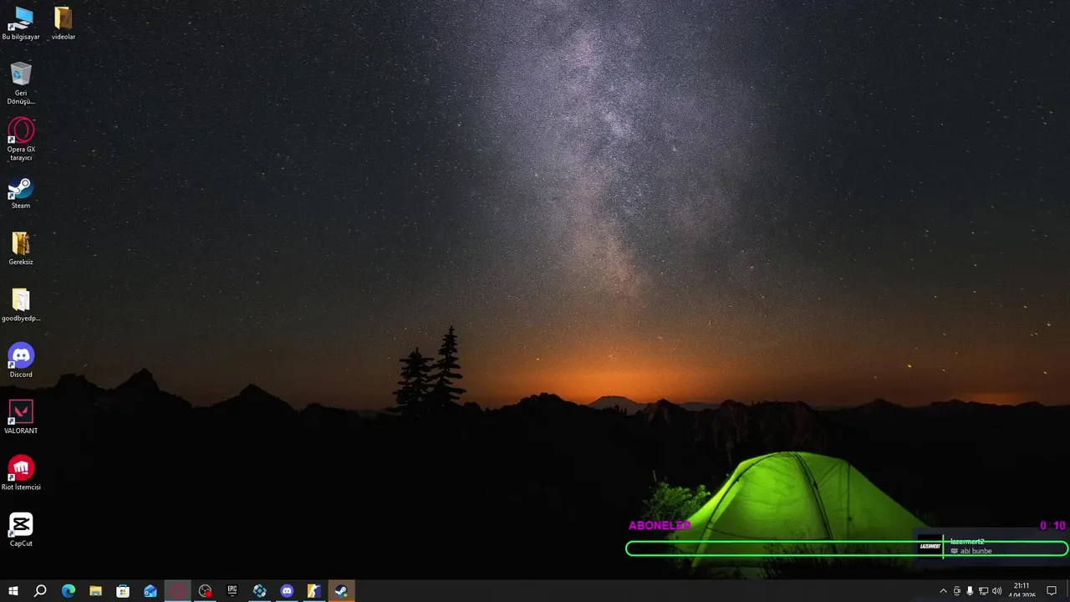Open the Mail app in taskbar

click(150, 591)
